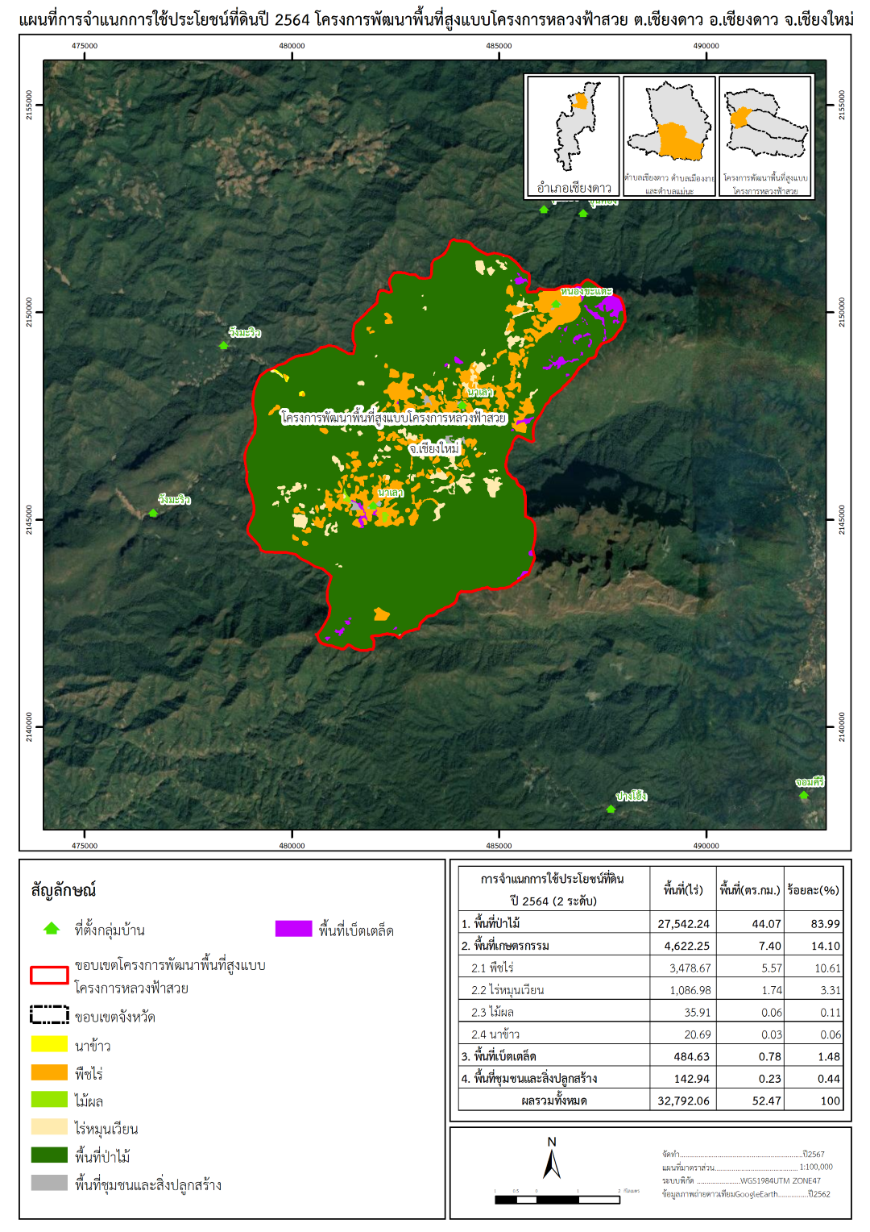Screen dimensions: 870x1232
Task: Click the ที่ตั้งกลุ่มบ้าน legend label
Action: [110, 930]
